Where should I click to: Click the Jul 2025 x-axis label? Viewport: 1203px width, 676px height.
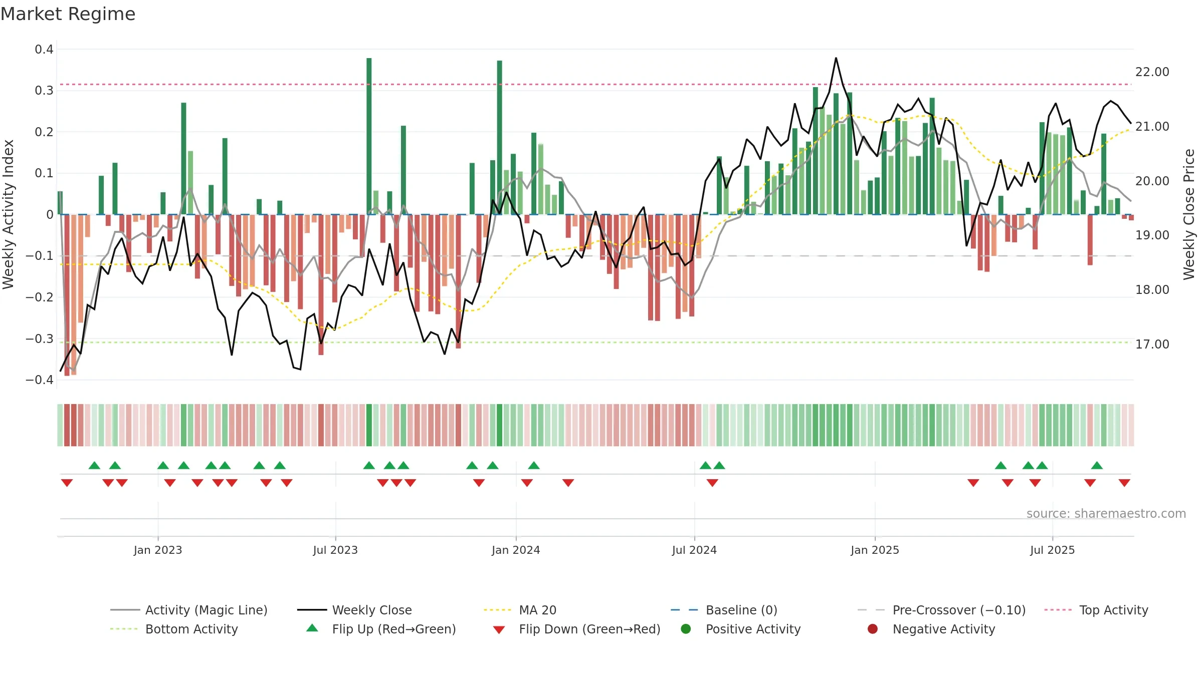pyautogui.click(x=1052, y=550)
